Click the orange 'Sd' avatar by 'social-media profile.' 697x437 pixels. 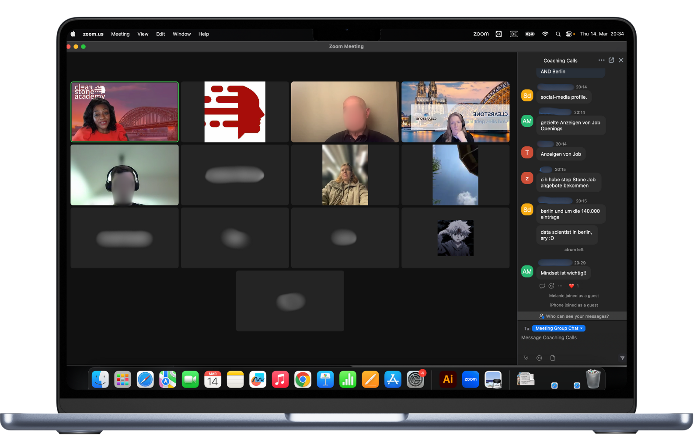[x=527, y=95]
